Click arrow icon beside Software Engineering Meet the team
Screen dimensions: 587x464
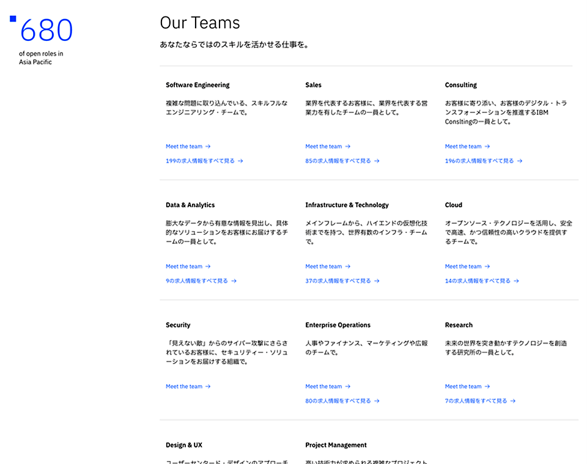pyautogui.click(x=208, y=147)
